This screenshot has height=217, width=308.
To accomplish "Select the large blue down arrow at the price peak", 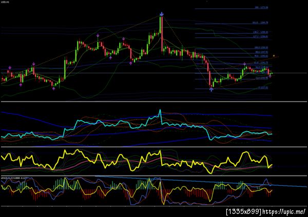I will coord(162,14).
